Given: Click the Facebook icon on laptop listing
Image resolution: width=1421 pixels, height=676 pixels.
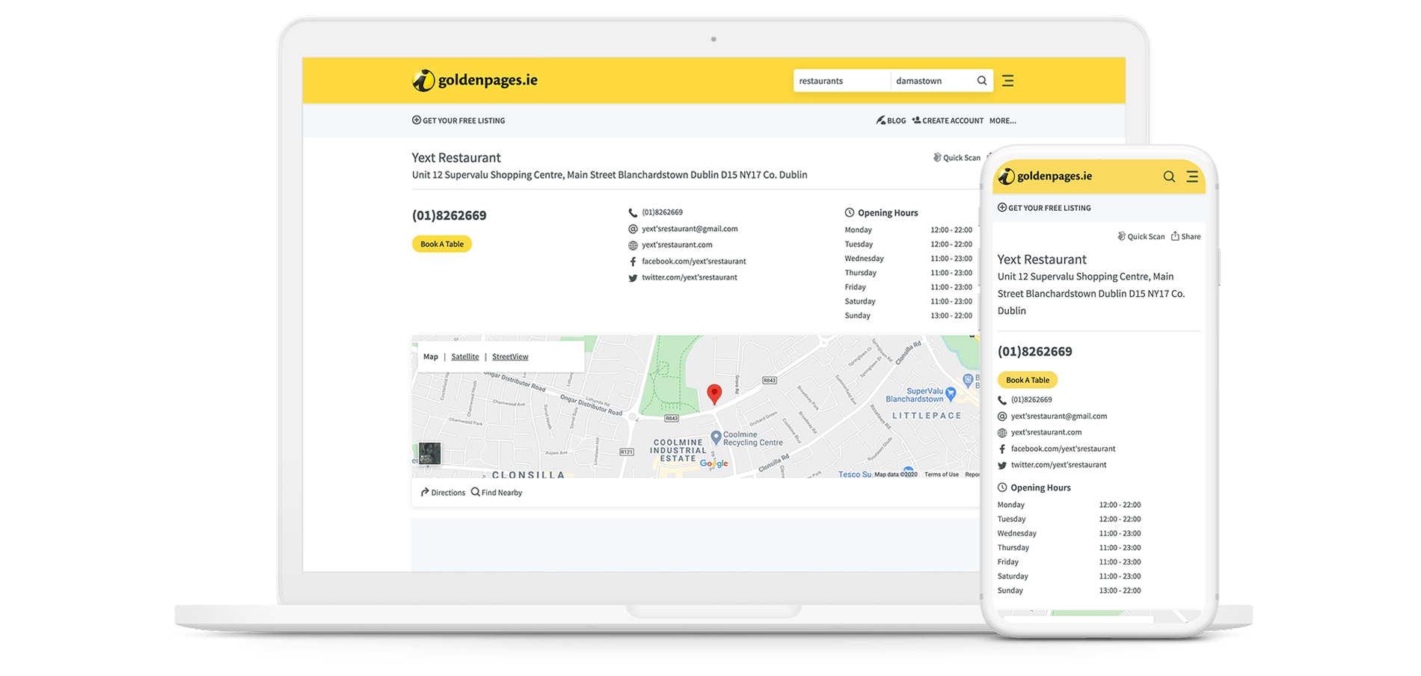Looking at the screenshot, I should [x=633, y=262].
